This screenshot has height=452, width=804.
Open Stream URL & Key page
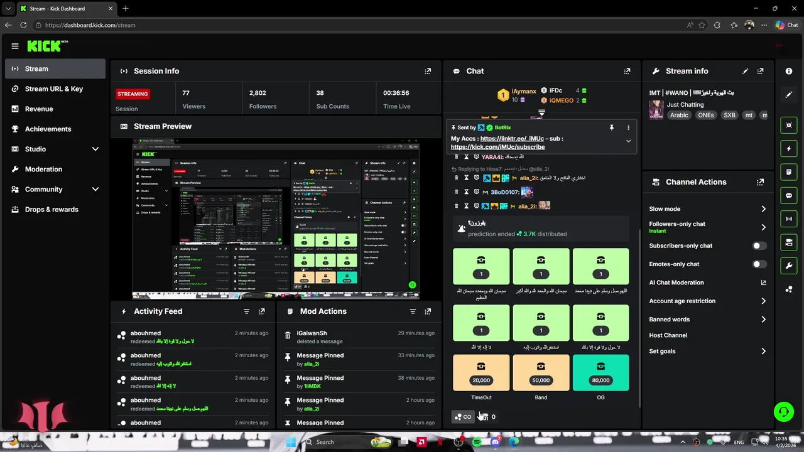pos(55,89)
